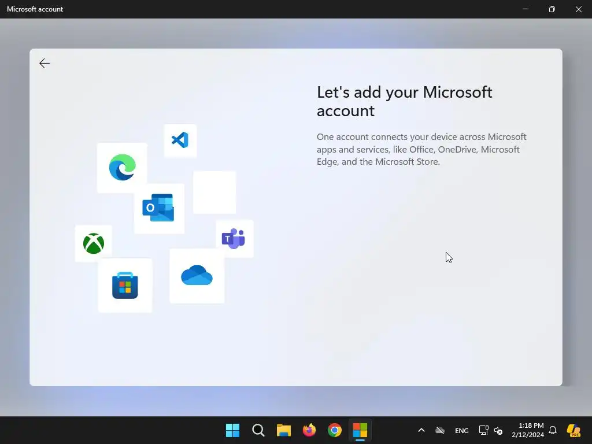Open the notifications bell
This screenshot has height=444, width=592.
pos(553,430)
